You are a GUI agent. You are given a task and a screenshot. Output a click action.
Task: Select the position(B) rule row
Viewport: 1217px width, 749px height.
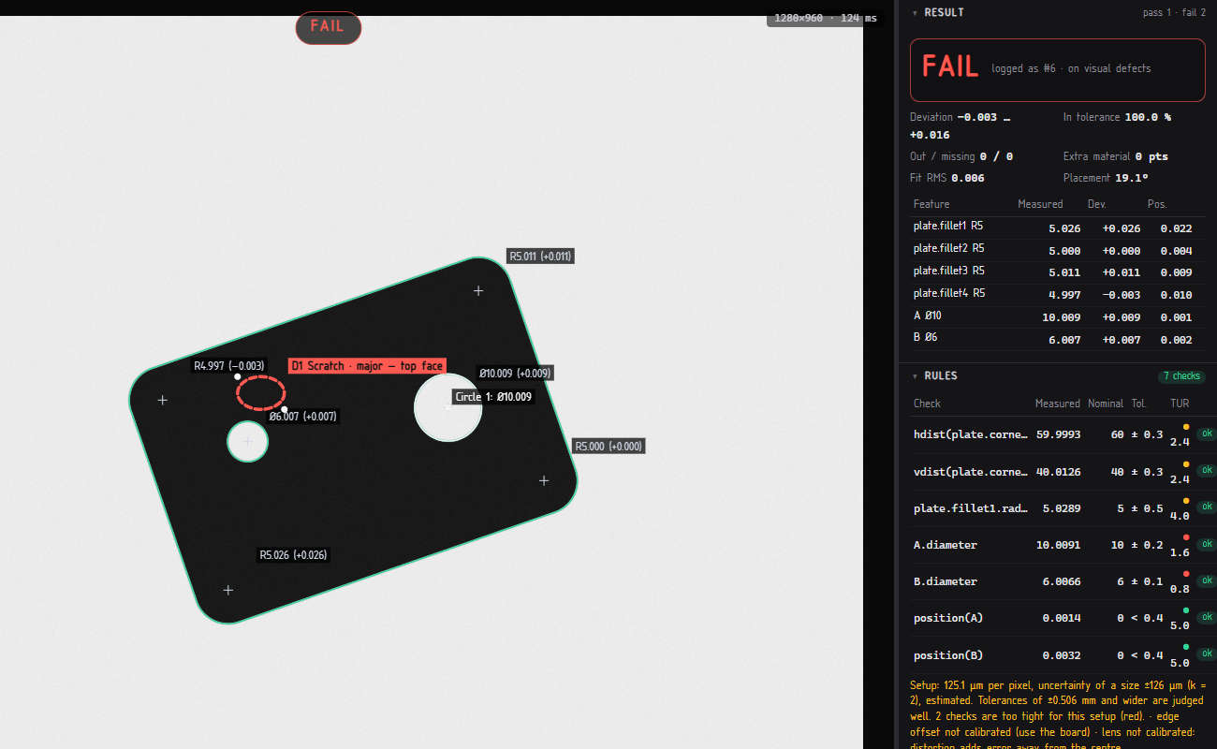1063,655
